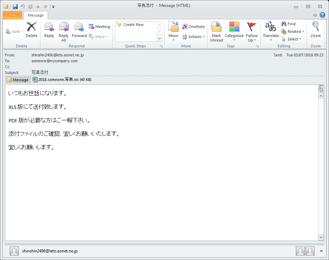Open Quick Steps dialog launcher
The width and height of the screenshot is (329, 260).
(161, 46)
